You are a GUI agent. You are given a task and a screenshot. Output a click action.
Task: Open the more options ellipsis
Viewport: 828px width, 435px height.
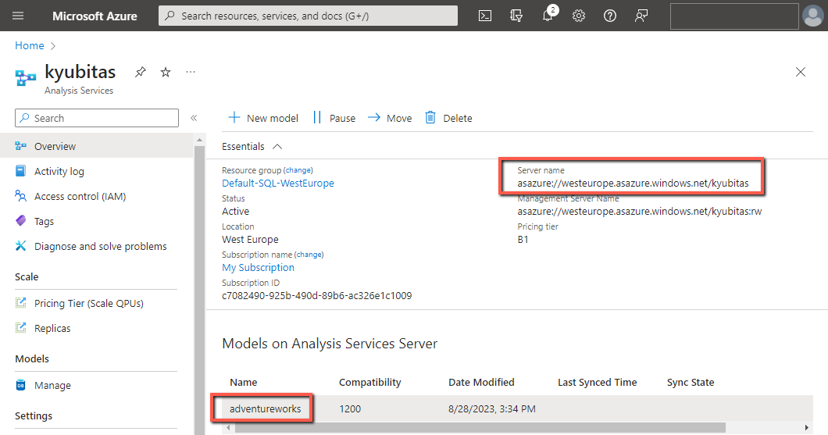click(x=191, y=72)
